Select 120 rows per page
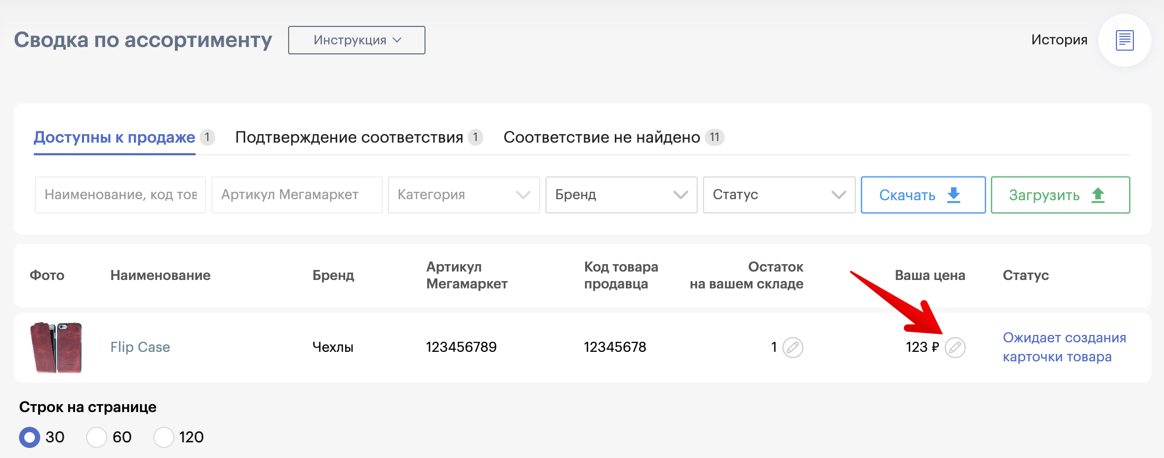 (164, 437)
